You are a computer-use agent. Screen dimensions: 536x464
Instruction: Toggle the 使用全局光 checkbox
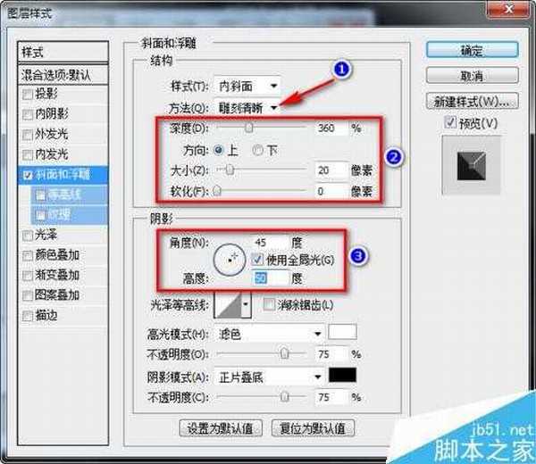pos(259,259)
